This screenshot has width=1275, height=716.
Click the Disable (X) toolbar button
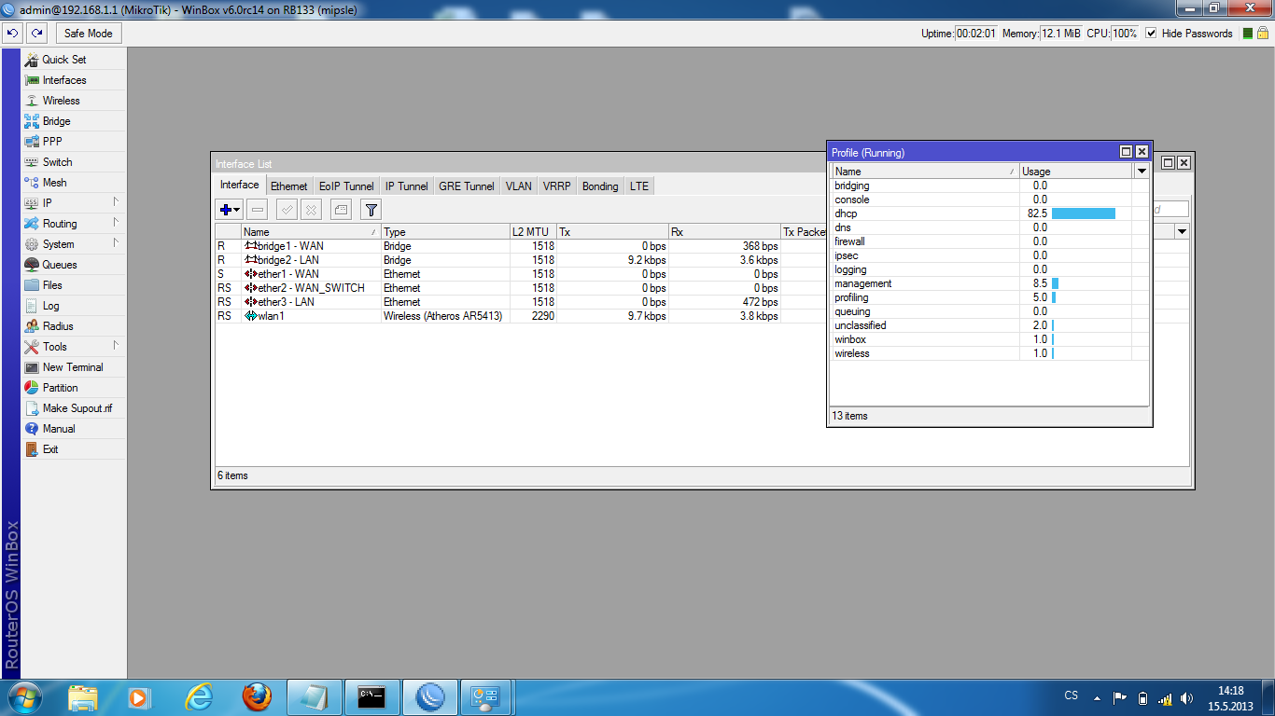point(312,210)
